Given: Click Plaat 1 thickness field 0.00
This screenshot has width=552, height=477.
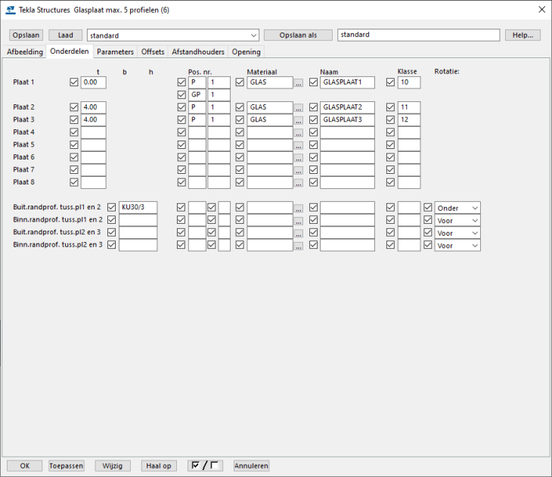Looking at the screenshot, I should click(x=93, y=82).
